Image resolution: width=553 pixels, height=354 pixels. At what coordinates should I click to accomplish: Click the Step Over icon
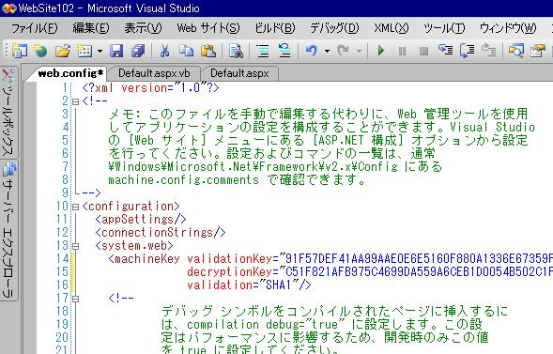pyautogui.click(x=468, y=51)
